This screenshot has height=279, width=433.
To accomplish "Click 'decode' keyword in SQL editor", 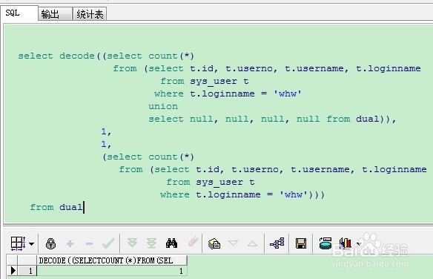I will click(77, 56).
